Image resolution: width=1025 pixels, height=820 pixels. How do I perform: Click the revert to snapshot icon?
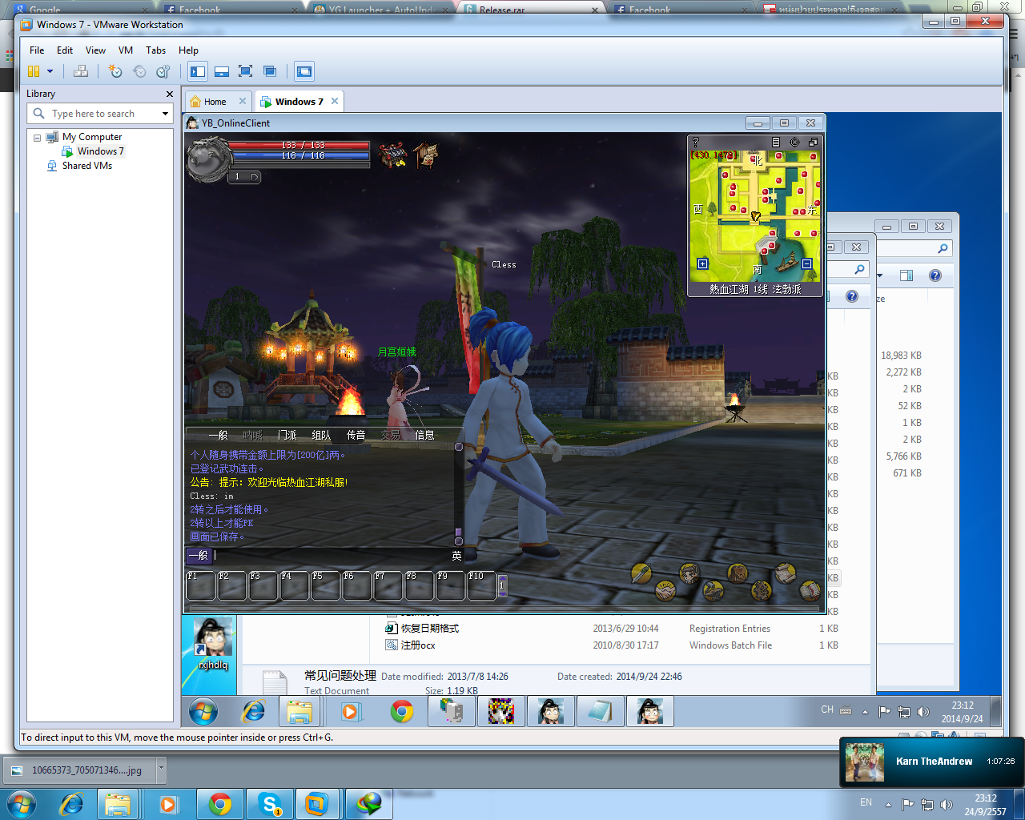point(139,71)
